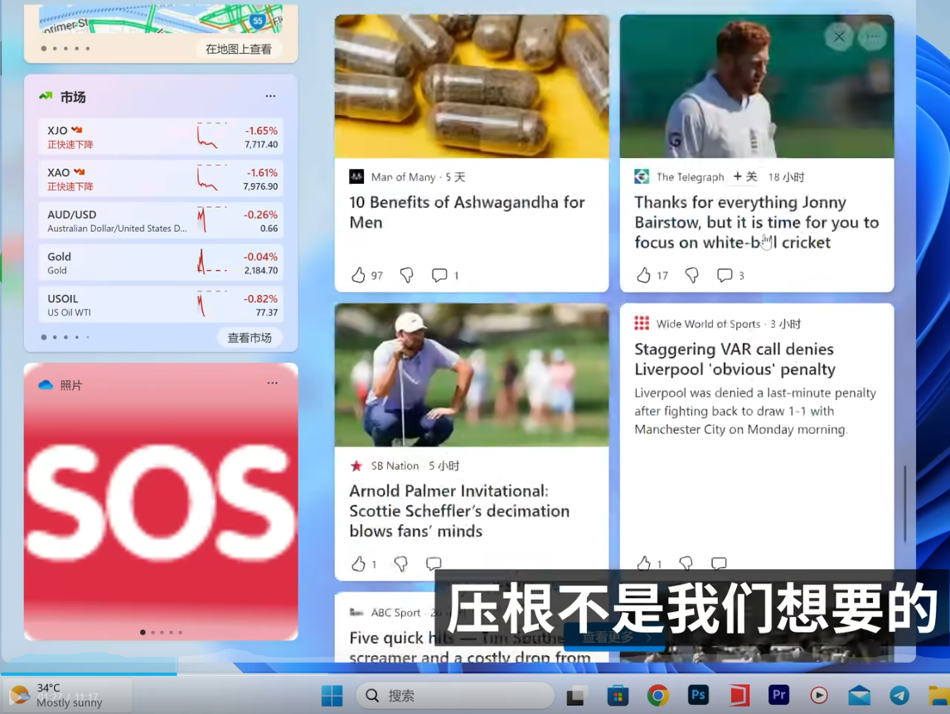This screenshot has width=950, height=714.
Task: Open the Photos widget more options menu
Action: click(x=272, y=384)
